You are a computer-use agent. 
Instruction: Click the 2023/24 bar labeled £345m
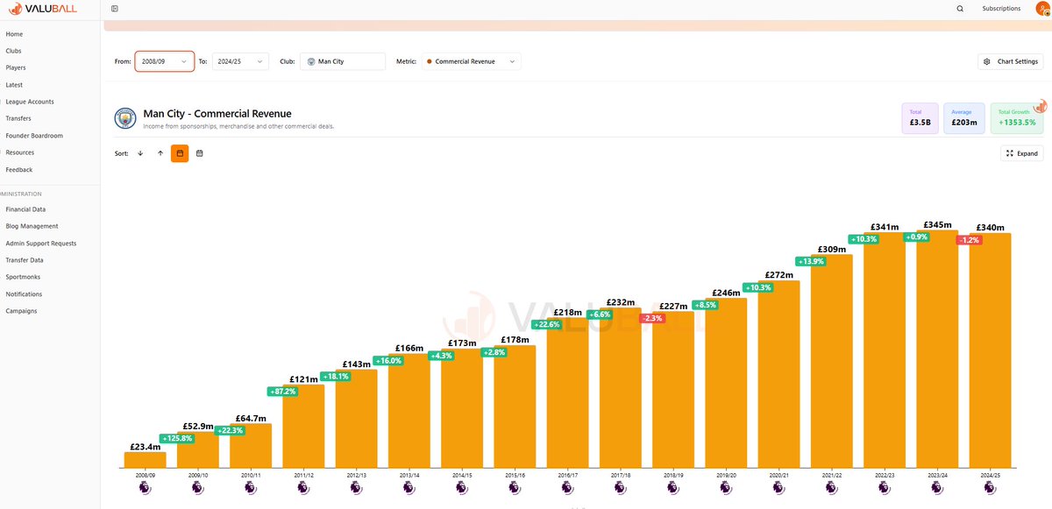937,349
